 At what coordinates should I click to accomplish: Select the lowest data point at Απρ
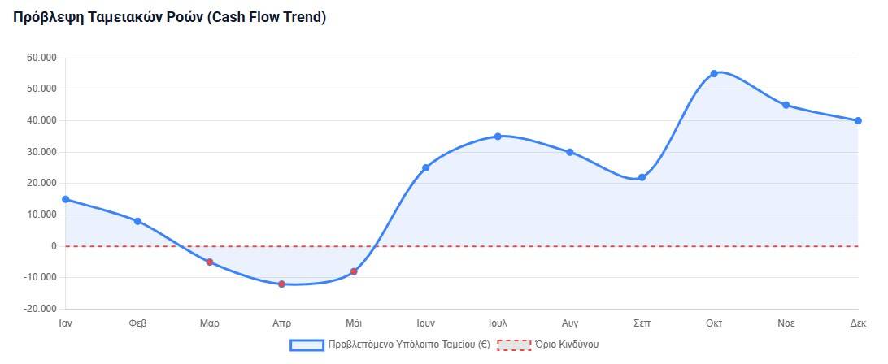click(x=281, y=284)
